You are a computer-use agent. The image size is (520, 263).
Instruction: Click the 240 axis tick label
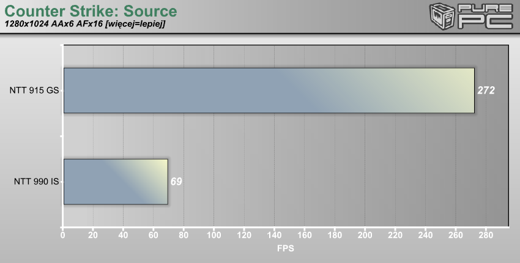pos(426,235)
